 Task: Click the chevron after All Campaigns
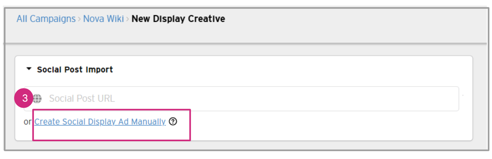point(79,19)
